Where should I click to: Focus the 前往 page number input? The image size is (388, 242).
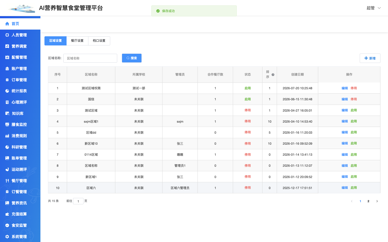pos(78,201)
